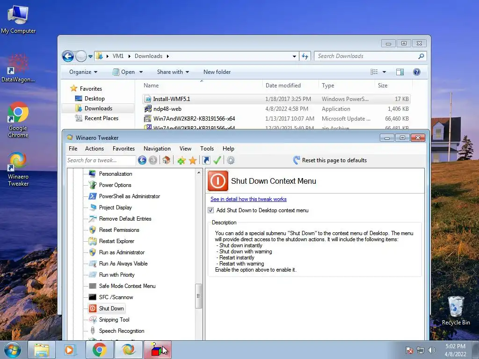Open the Share with dropdown
The width and height of the screenshot is (479, 359).
point(173,72)
